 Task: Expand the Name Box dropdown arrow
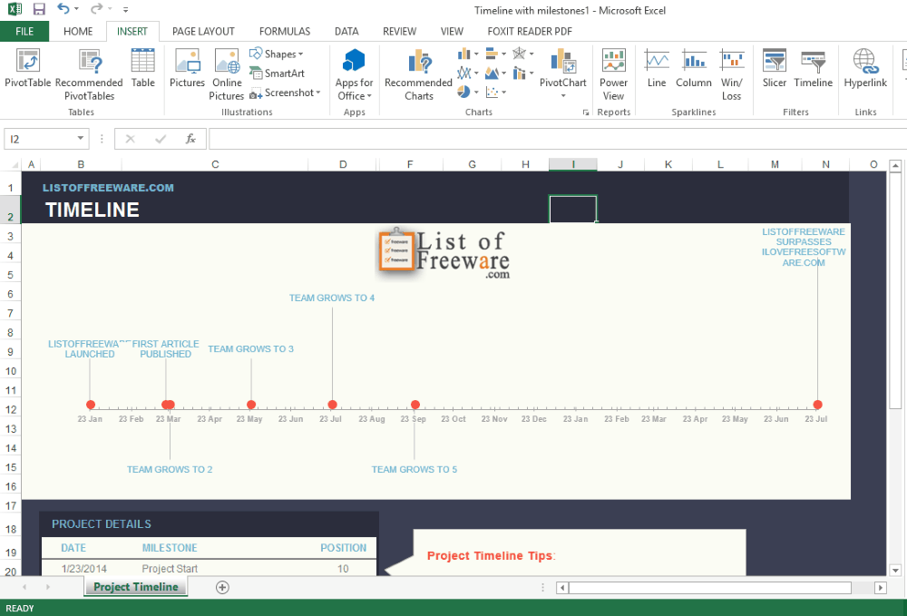pyautogui.click(x=81, y=138)
